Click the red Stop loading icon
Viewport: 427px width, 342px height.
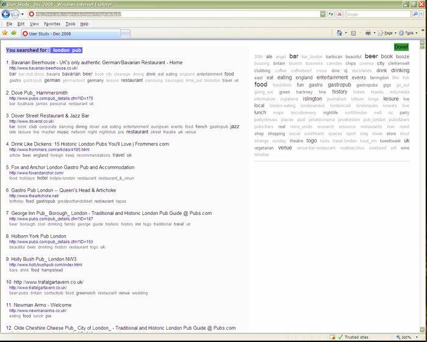coord(340,14)
